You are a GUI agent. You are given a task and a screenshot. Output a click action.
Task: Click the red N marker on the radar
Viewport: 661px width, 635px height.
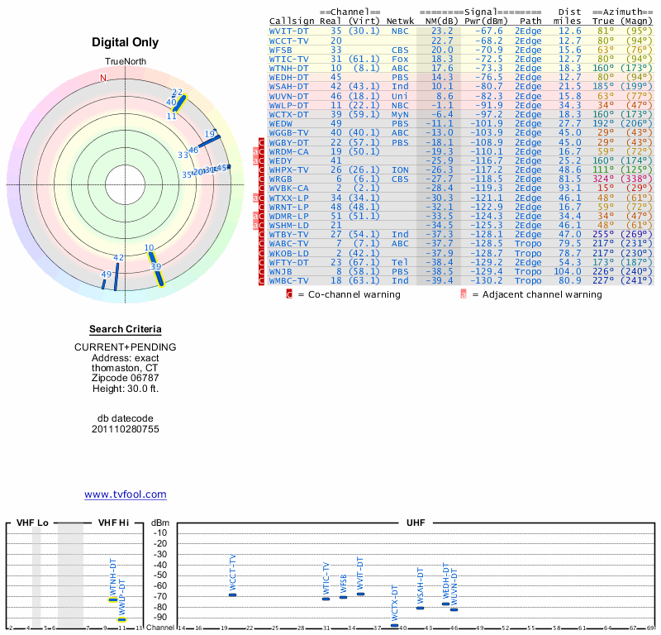tap(103, 79)
